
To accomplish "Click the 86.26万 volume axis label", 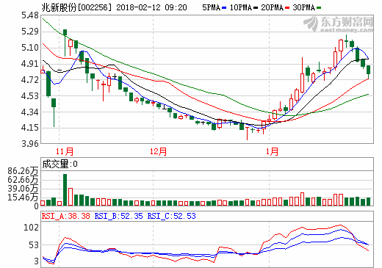I will pyautogui.click(x=23, y=171).
